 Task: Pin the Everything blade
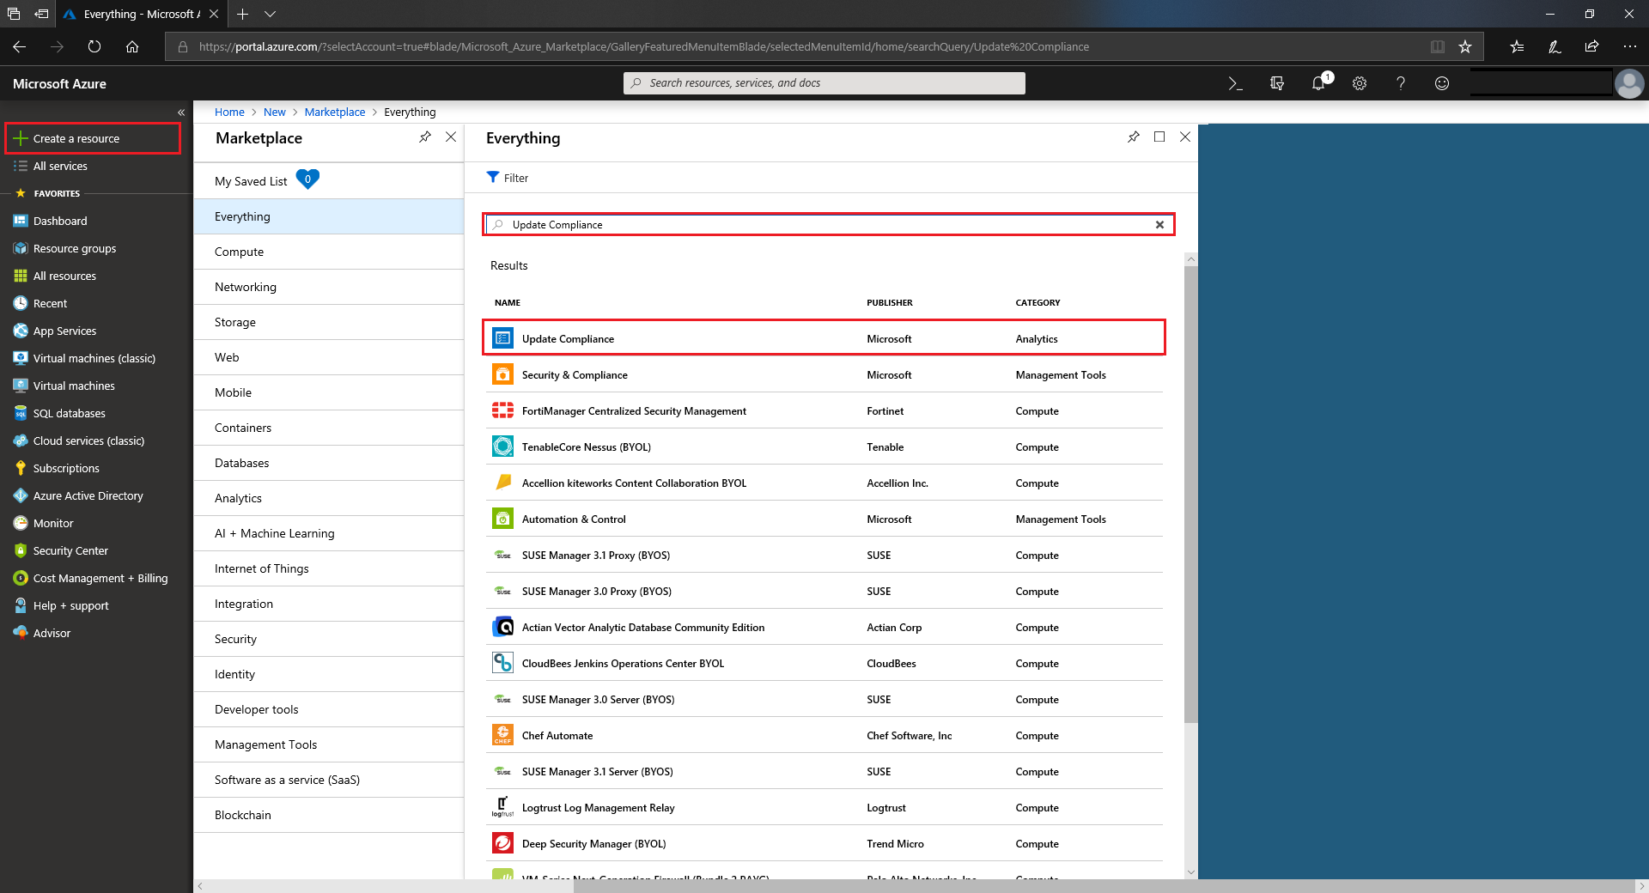(x=1134, y=137)
